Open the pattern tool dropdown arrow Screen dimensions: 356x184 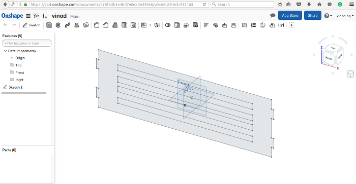(x=150, y=25)
